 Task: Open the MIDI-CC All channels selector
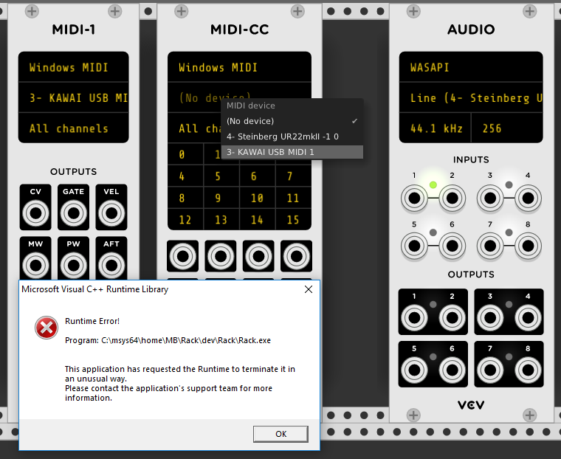(x=194, y=128)
